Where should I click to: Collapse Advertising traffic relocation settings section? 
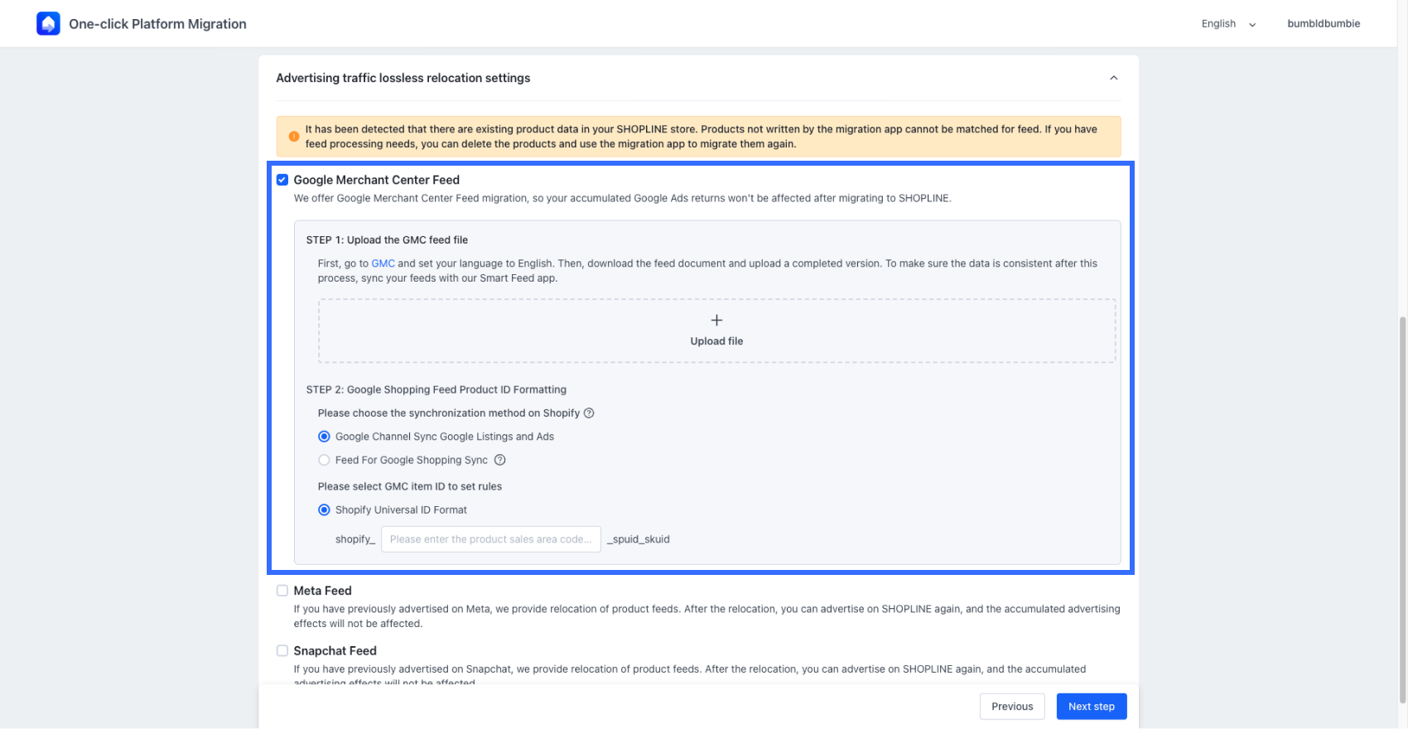(x=1113, y=78)
